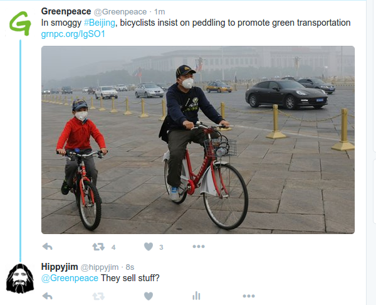This screenshot has height=305, width=376.
Task: Click the @hippyjim handle
Action: (100, 267)
